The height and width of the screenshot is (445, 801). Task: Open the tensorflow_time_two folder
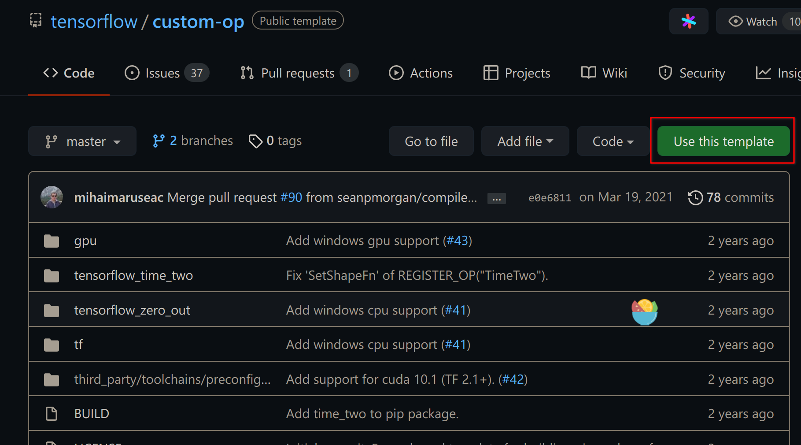(133, 275)
